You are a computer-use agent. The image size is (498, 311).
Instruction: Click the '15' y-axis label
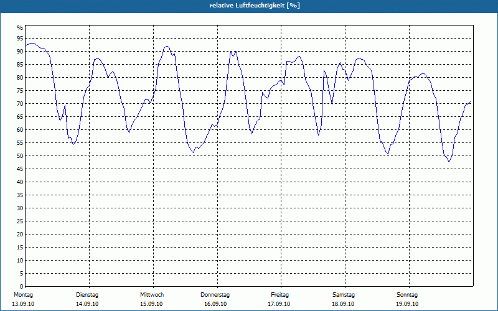tap(20, 247)
